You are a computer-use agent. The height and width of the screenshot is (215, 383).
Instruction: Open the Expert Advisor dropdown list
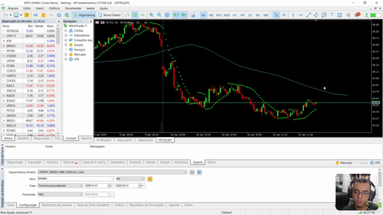185,172
